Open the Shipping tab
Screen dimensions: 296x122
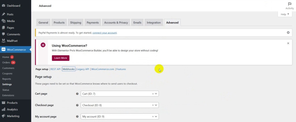tap(75, 22)
